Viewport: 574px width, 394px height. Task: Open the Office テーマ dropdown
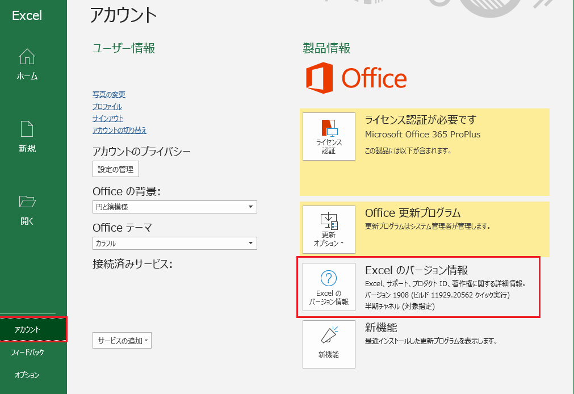pos(175,243)
